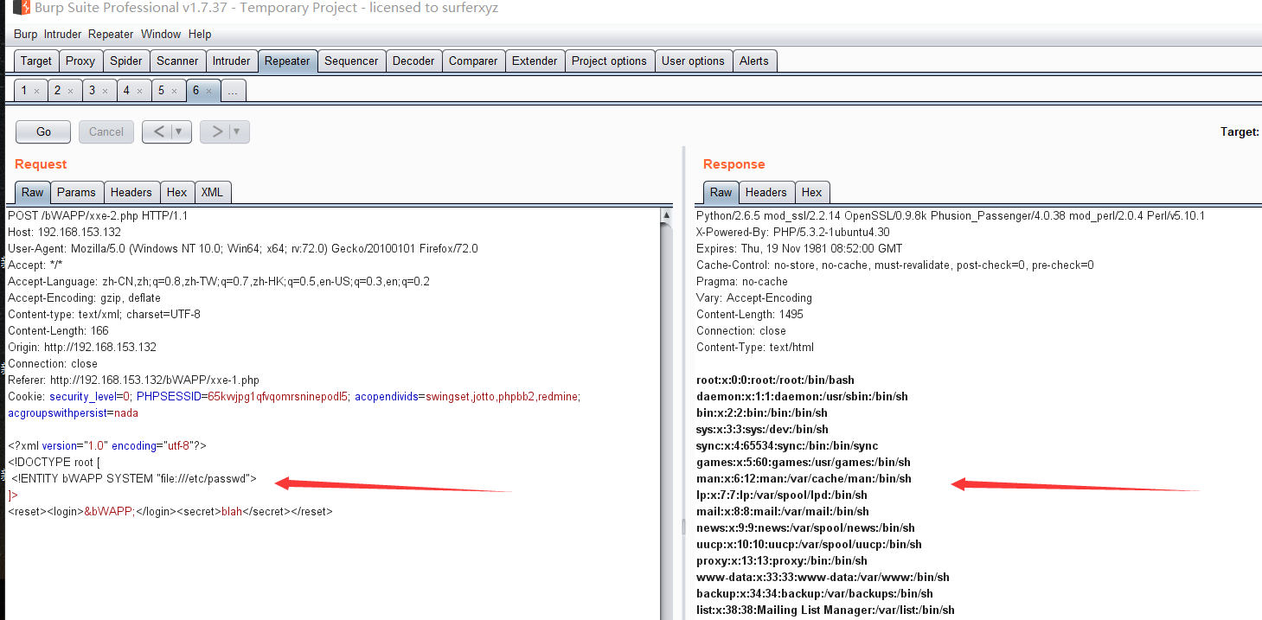Go back to previous request in history
The height and width of the screenshot is (620, 1262).
pos(157,131)
